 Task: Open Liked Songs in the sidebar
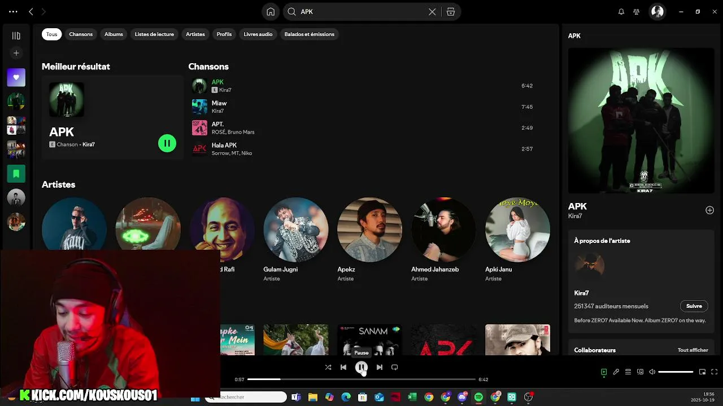16,77
